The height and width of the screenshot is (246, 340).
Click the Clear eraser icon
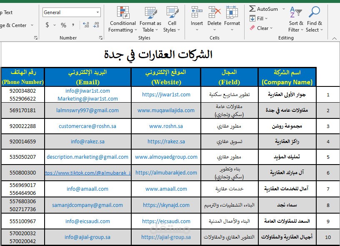pos(252,28)
